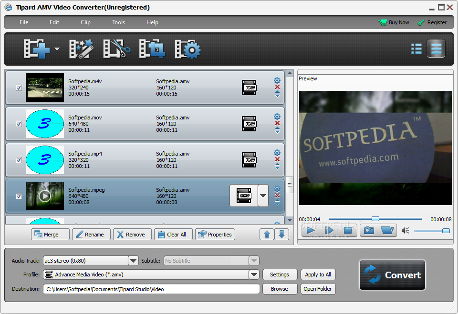Open the Preferences gear film icon
The image size is (458, 314).
pos(187,49)
